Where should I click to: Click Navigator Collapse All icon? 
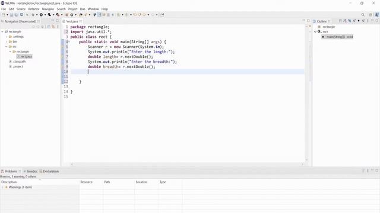click(49, 27)
